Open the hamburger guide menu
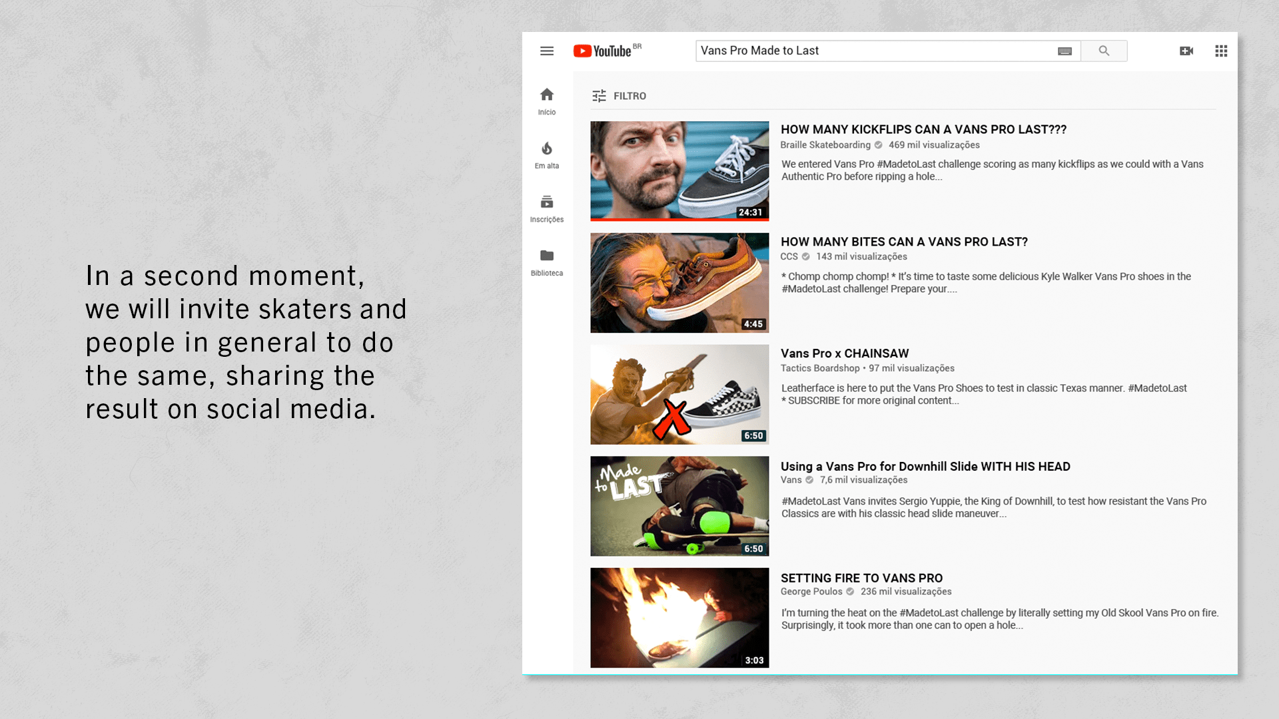This screenshot has width=1279, height=719. click(x=547, y=51)
